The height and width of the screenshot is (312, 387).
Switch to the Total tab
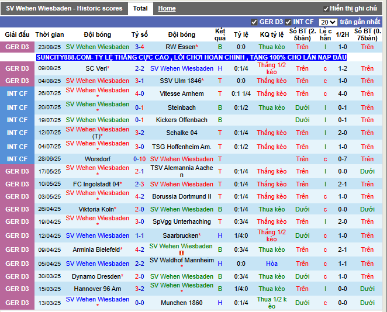point(140,8)
